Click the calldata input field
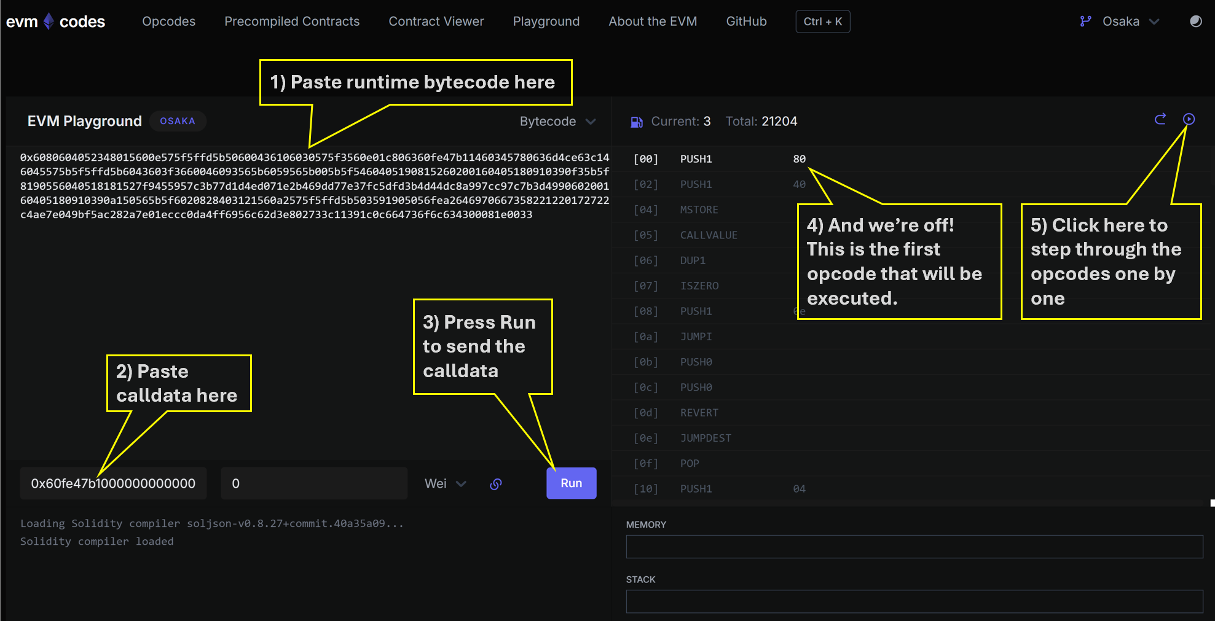Screen dimensions: 1215x621 pos(113,484)
